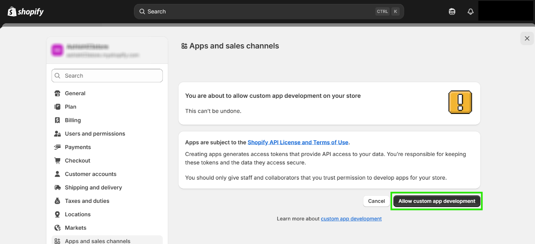This screenshot has width=535, height=244.
Task: Open the notifications bell
Action: (470, 12)
